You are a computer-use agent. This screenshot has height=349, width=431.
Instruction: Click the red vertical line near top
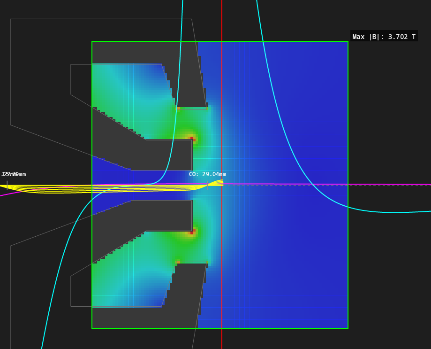[222, 19]
